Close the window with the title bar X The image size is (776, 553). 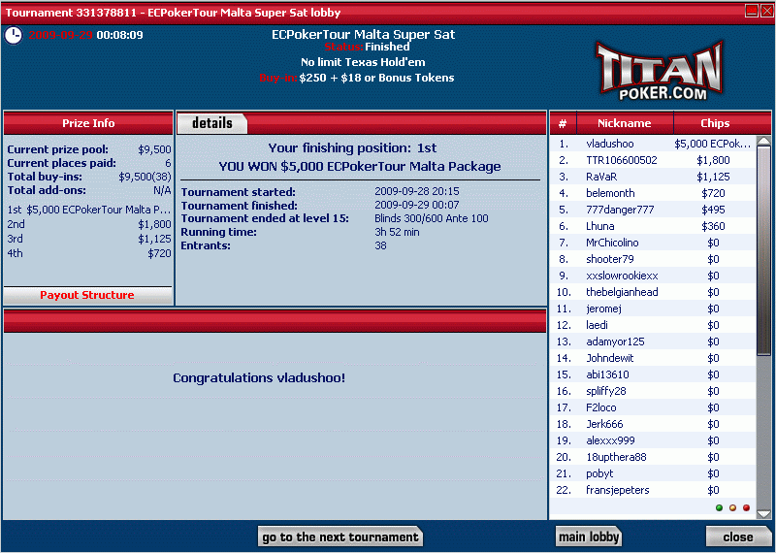766,11
